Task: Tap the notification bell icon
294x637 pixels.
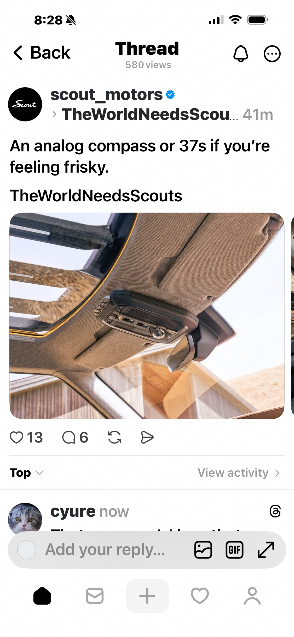Action: [x=240, y=54]
